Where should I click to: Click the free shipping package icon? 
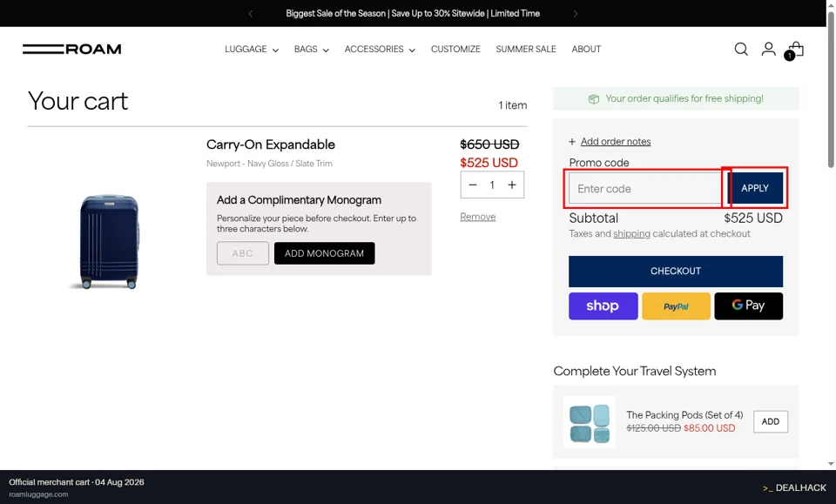[593, 99]
